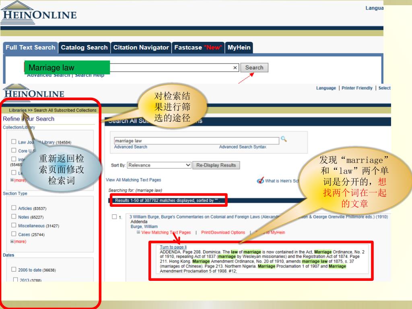This screenshot has height=309, width=412.
Task: Collapse View Matching Text Pages via the minus icon
Action: click(138, 232)
